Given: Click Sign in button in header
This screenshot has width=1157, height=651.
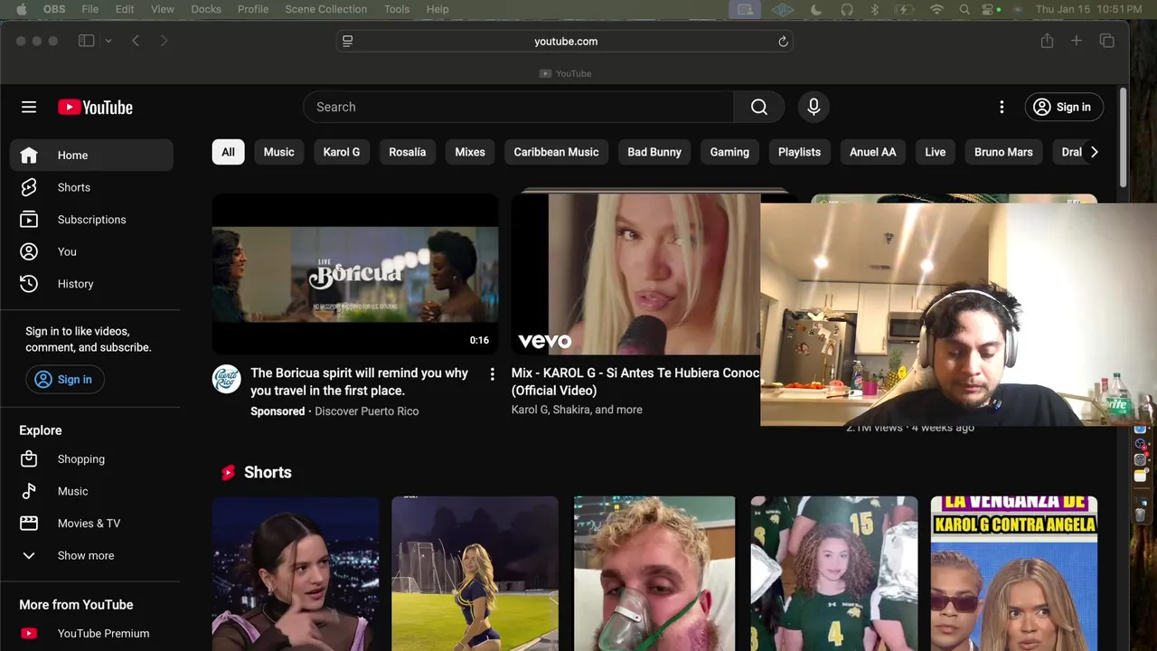Looking at the screenshot, I should (1064, 107).
